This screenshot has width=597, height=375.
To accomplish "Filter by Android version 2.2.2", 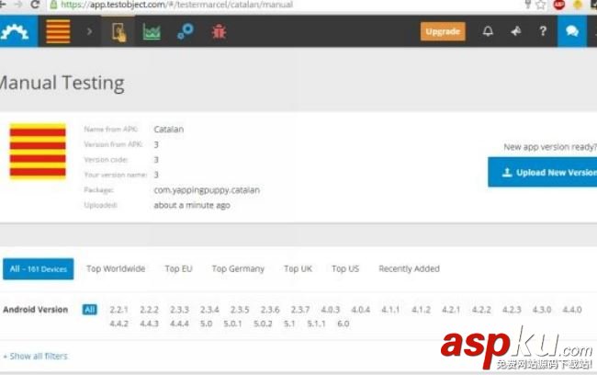I will pyautogui.click(x=149, y=310).
